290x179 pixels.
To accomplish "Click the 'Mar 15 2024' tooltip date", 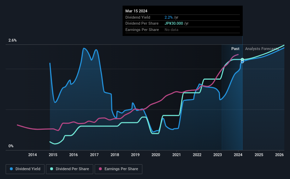I will click(136, 11).
